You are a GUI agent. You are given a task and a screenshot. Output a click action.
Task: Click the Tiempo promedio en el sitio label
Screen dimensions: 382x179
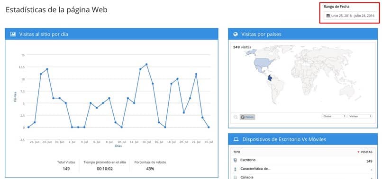pos(105,162)
